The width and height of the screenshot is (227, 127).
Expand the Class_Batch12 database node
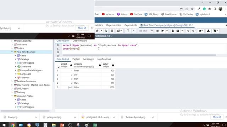12,41
